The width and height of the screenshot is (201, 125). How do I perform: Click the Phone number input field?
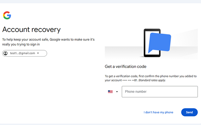pyautogui.click(x=160, y=92)
